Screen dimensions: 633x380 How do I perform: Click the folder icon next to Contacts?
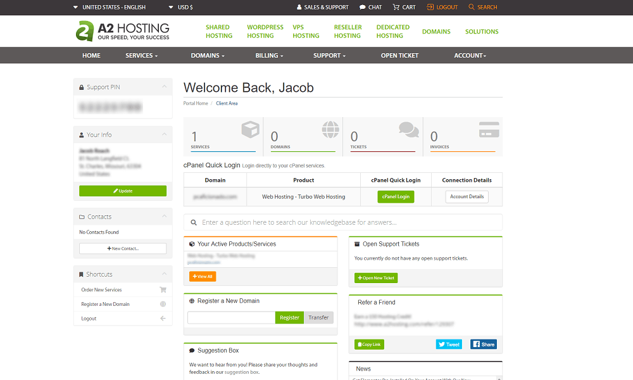82,217
